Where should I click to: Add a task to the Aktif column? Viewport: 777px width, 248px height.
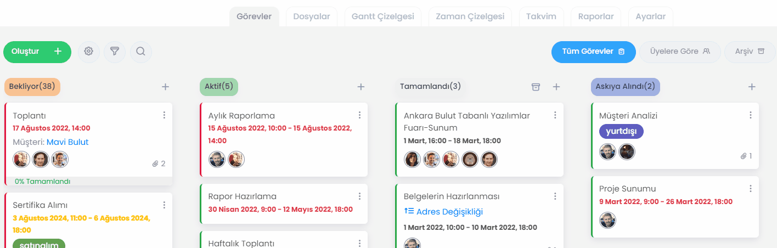361,87
